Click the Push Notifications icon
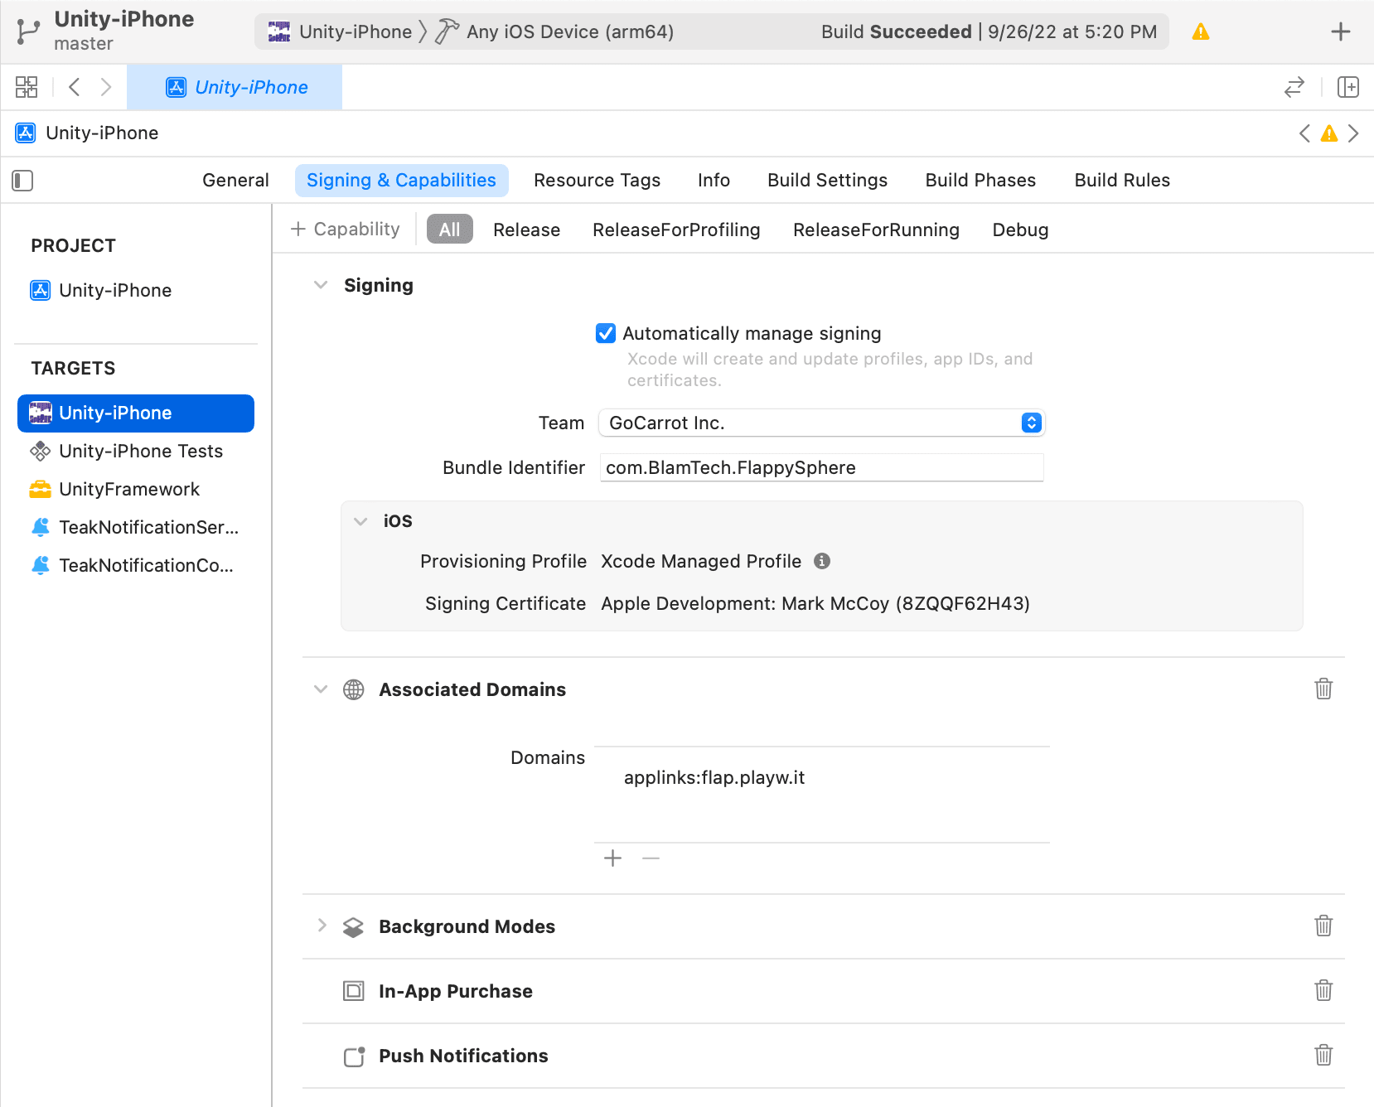Screen dimensions: 1374x1107 pos(354,1056)
